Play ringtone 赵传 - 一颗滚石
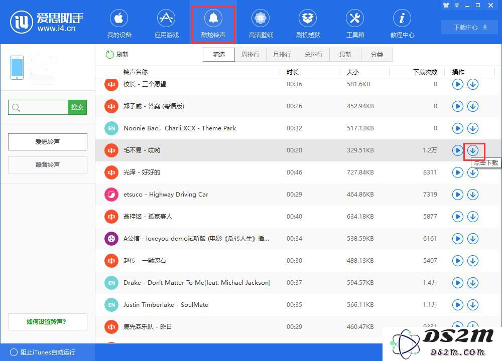Screen dimensions: 502x361 coord(458,261)
